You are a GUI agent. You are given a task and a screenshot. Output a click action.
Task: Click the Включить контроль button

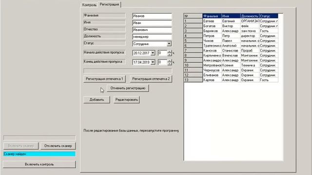coord(39,164)
